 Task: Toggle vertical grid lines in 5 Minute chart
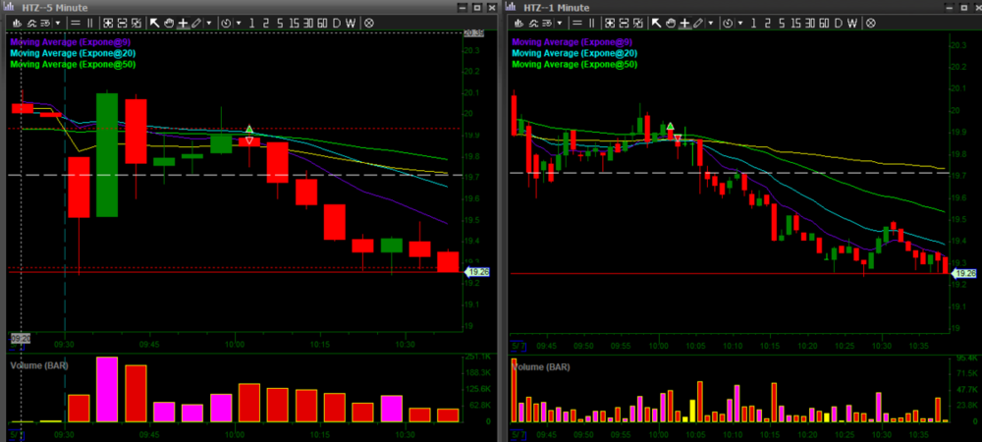[x=89, y=22]
